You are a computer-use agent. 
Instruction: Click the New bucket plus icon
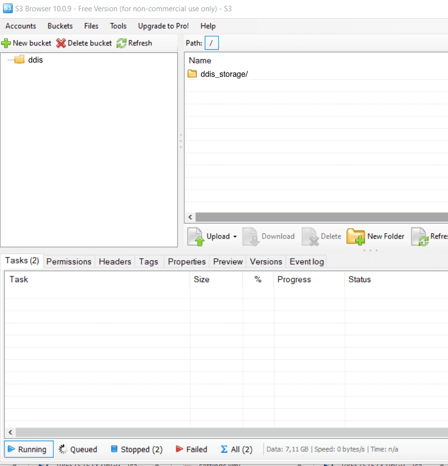tap(6, 43)
